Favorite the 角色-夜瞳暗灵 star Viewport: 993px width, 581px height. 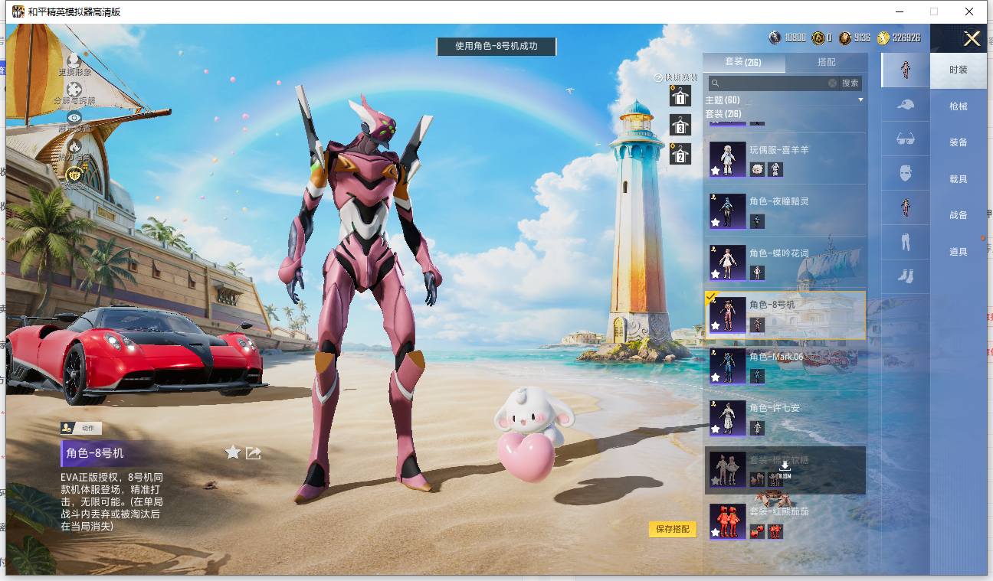coord(716,223)
